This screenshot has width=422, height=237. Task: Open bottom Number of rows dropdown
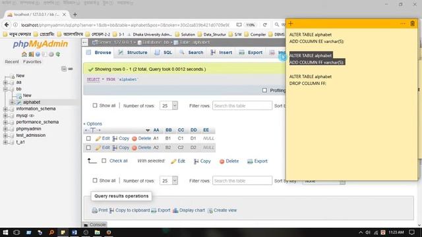169,180
